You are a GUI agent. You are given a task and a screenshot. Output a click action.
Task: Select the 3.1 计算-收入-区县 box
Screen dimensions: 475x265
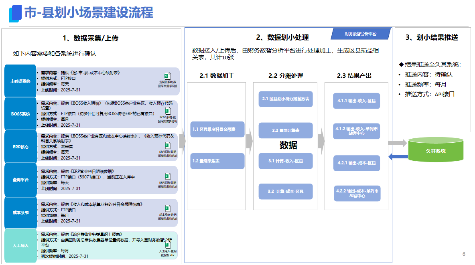tap(286, 161)
